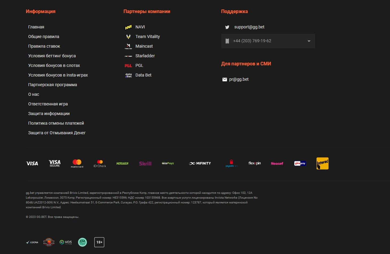Viewport: 390px width, 254px height.
Task: Click the Starladder logo icon
Action: [x=128, y=56]
